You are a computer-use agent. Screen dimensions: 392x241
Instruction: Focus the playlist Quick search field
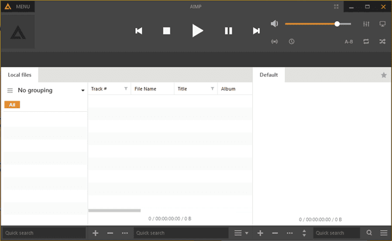336,233
